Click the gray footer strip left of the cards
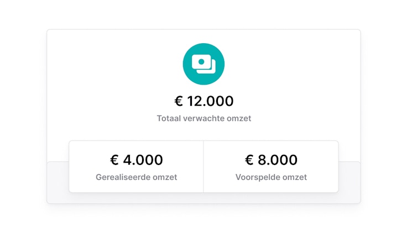Screen dimensions: 407x233 (x=58, y=182)
